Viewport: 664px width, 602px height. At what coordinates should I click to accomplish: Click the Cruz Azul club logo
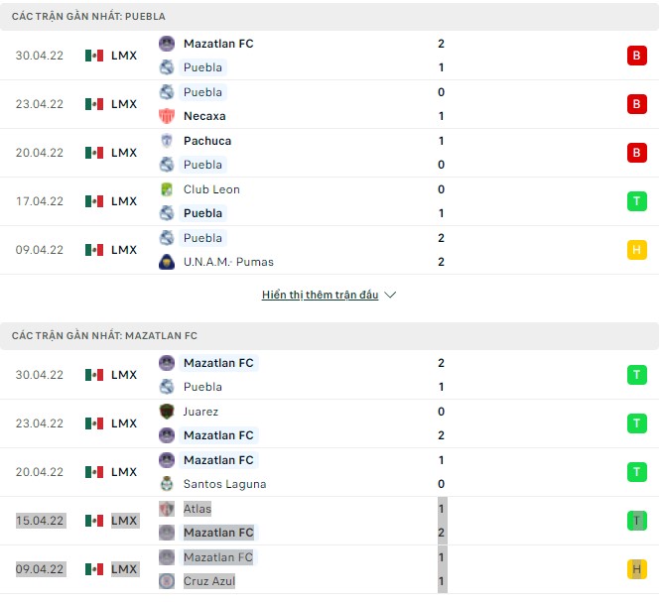tap(167, 581)
